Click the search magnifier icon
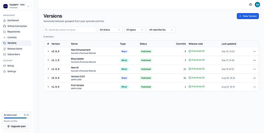Image resolution: width=264 pixels, height=133 pixels. pyautogui.click(x=46, y=30)
